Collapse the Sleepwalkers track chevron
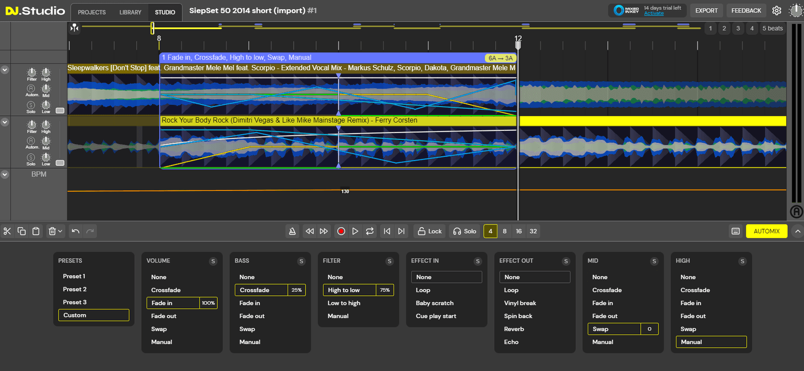 [x=5, y=70]
